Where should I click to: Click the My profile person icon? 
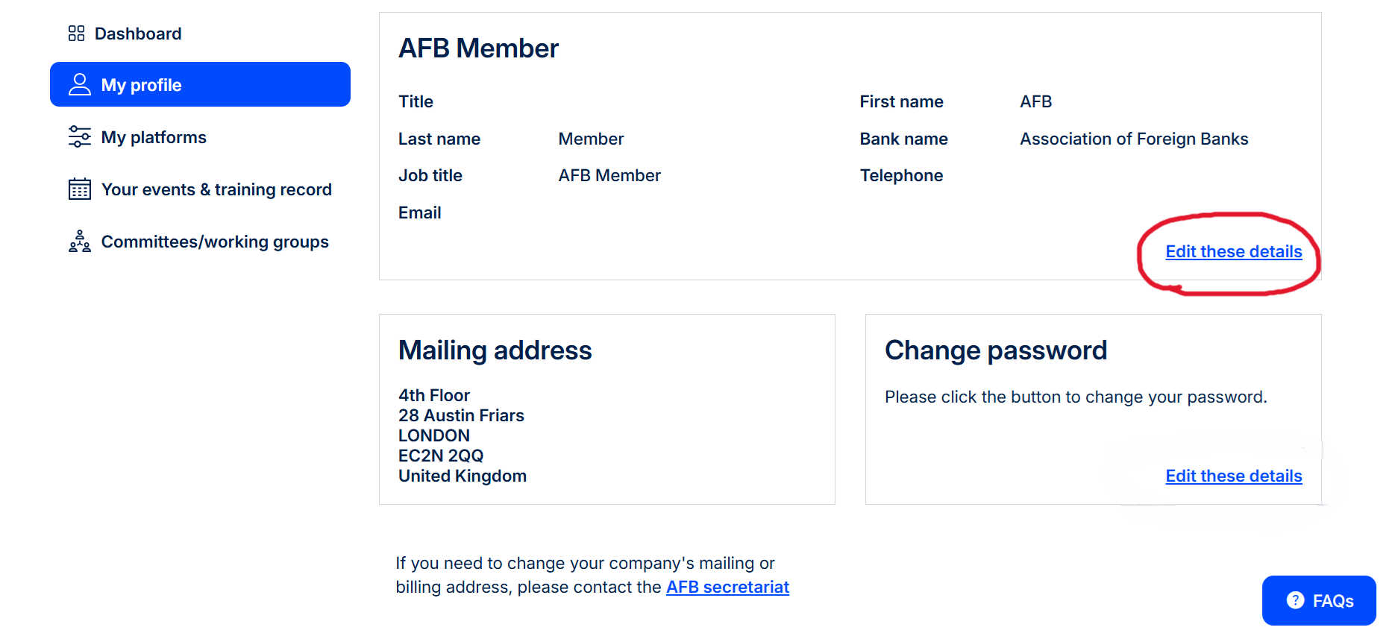(80, 84)
